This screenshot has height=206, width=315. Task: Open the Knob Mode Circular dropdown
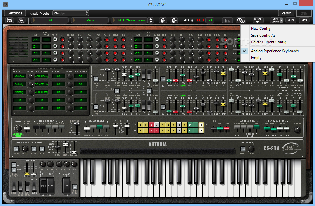(x=71, y=13)
